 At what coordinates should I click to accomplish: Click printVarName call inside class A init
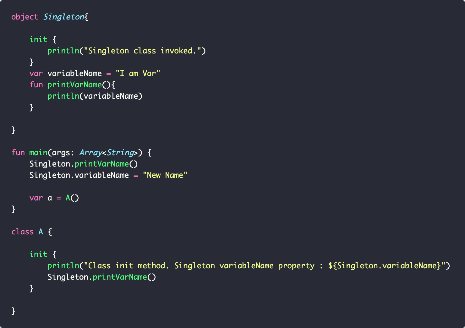click(x=120, y=277)
